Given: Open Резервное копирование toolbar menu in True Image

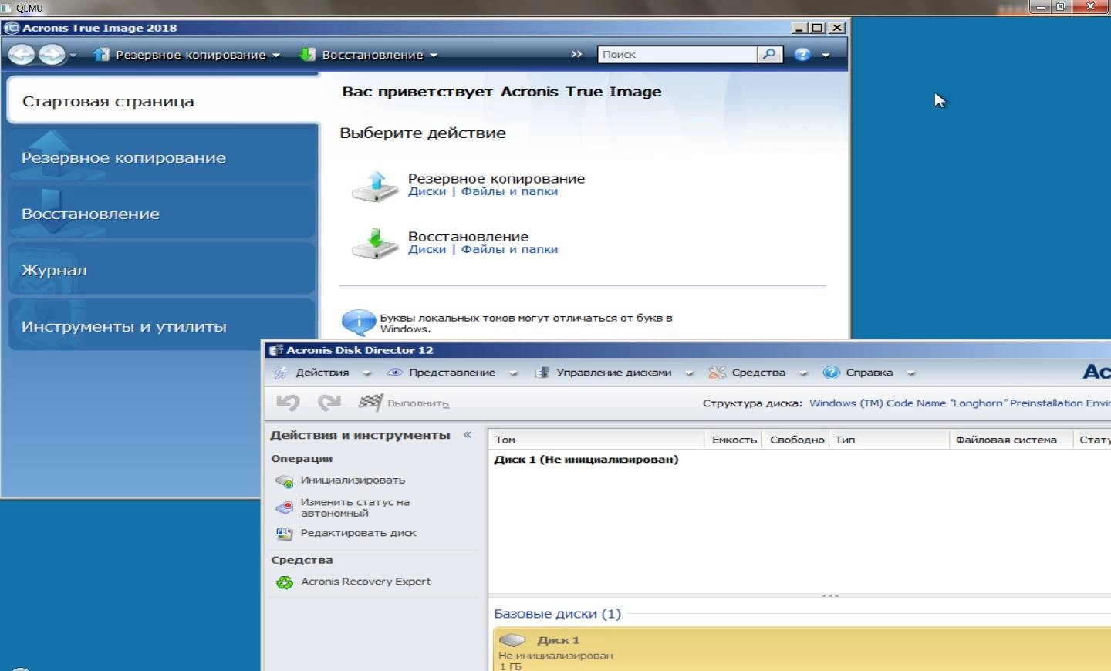Looking at the screenshot, I should coord(186,55).
